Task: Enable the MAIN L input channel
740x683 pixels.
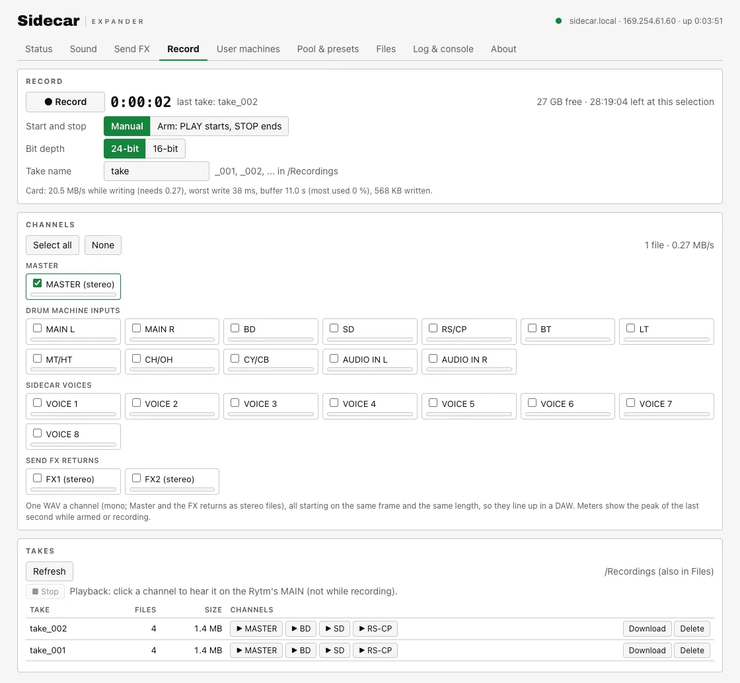Action: (37, 328)
